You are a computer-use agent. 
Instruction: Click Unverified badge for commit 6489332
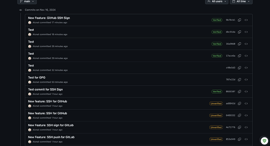216,116
